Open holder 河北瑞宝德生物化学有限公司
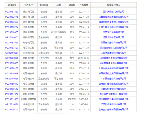The height and width of the screenshot is (114, 141). 113,63
